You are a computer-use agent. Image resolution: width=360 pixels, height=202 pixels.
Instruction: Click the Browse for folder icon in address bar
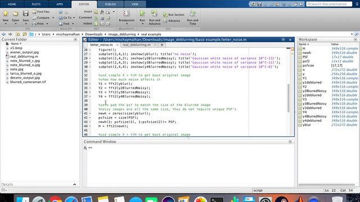coord(25,34)
